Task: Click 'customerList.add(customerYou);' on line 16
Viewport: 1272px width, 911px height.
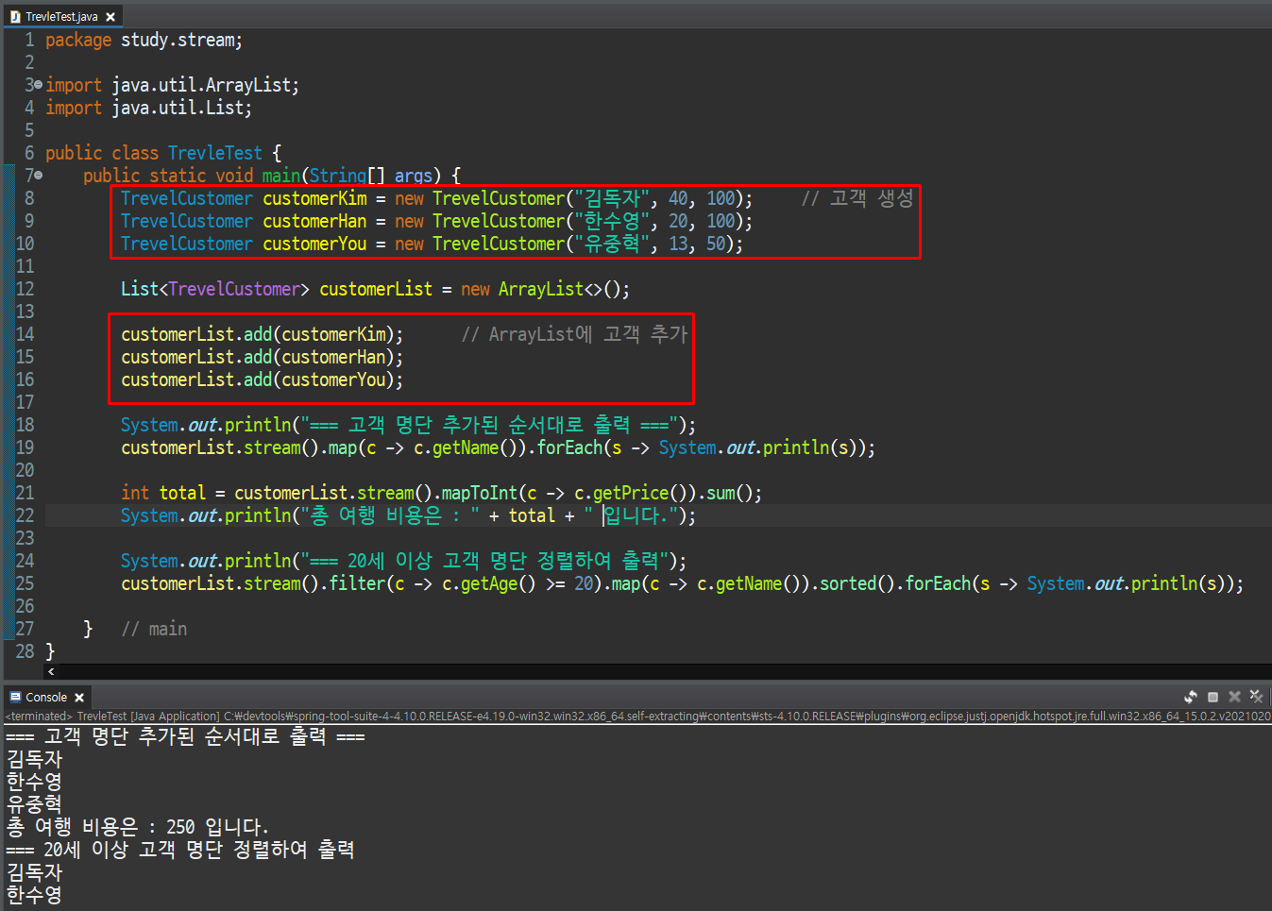Action: (263, 380)
